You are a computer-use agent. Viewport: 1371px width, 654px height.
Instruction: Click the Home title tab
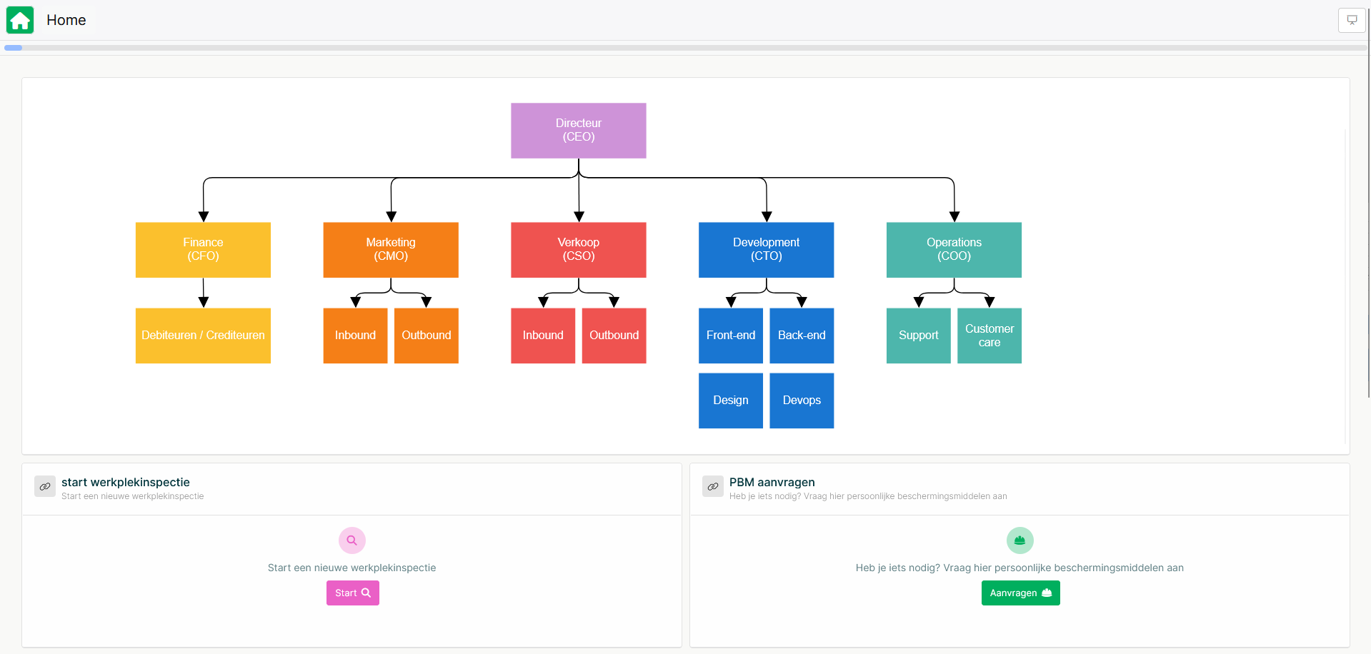coord(66,20)
